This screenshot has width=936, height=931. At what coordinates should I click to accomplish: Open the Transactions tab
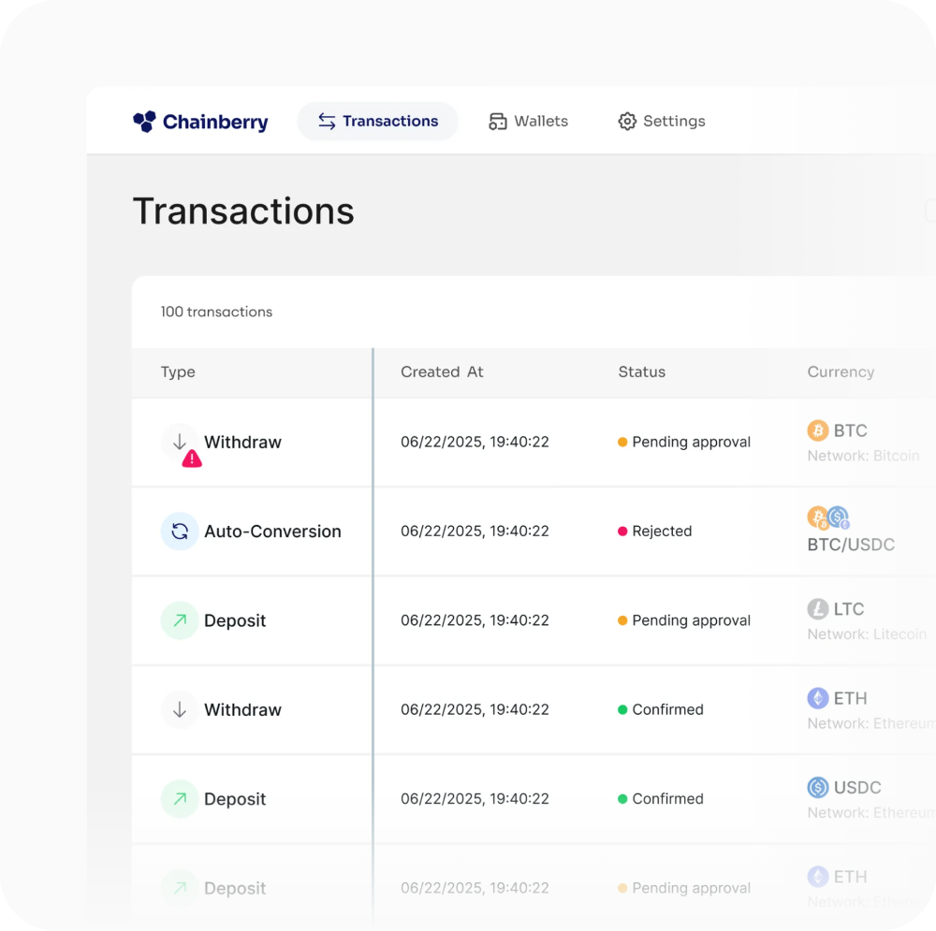pos(378,122)
